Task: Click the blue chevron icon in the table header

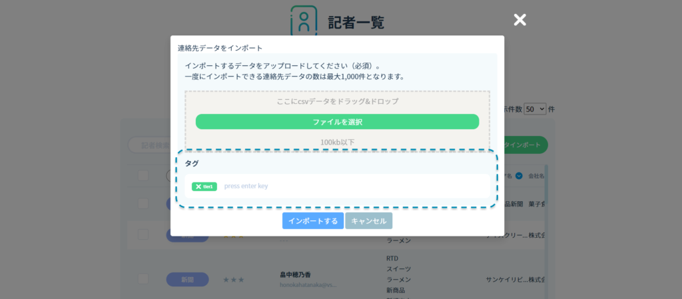Action: [x=519, y=176]
